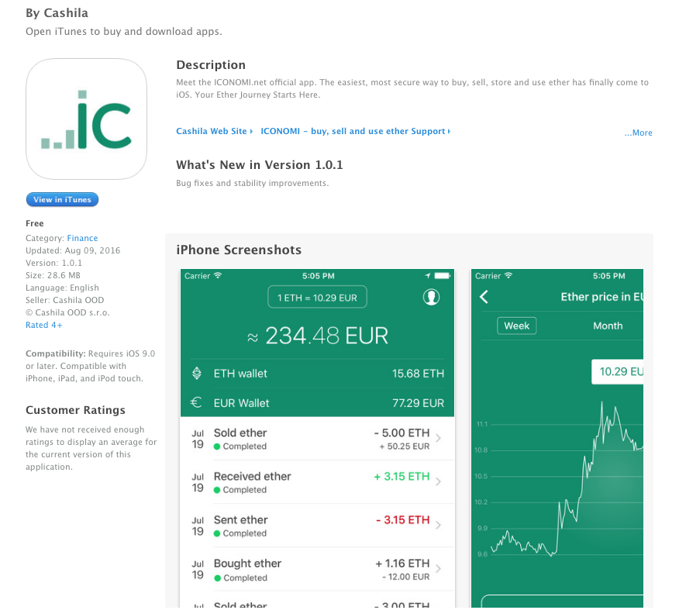Click the - 5.00 ETH amount
Screen dimensions: 679x610
click(402, 433)
